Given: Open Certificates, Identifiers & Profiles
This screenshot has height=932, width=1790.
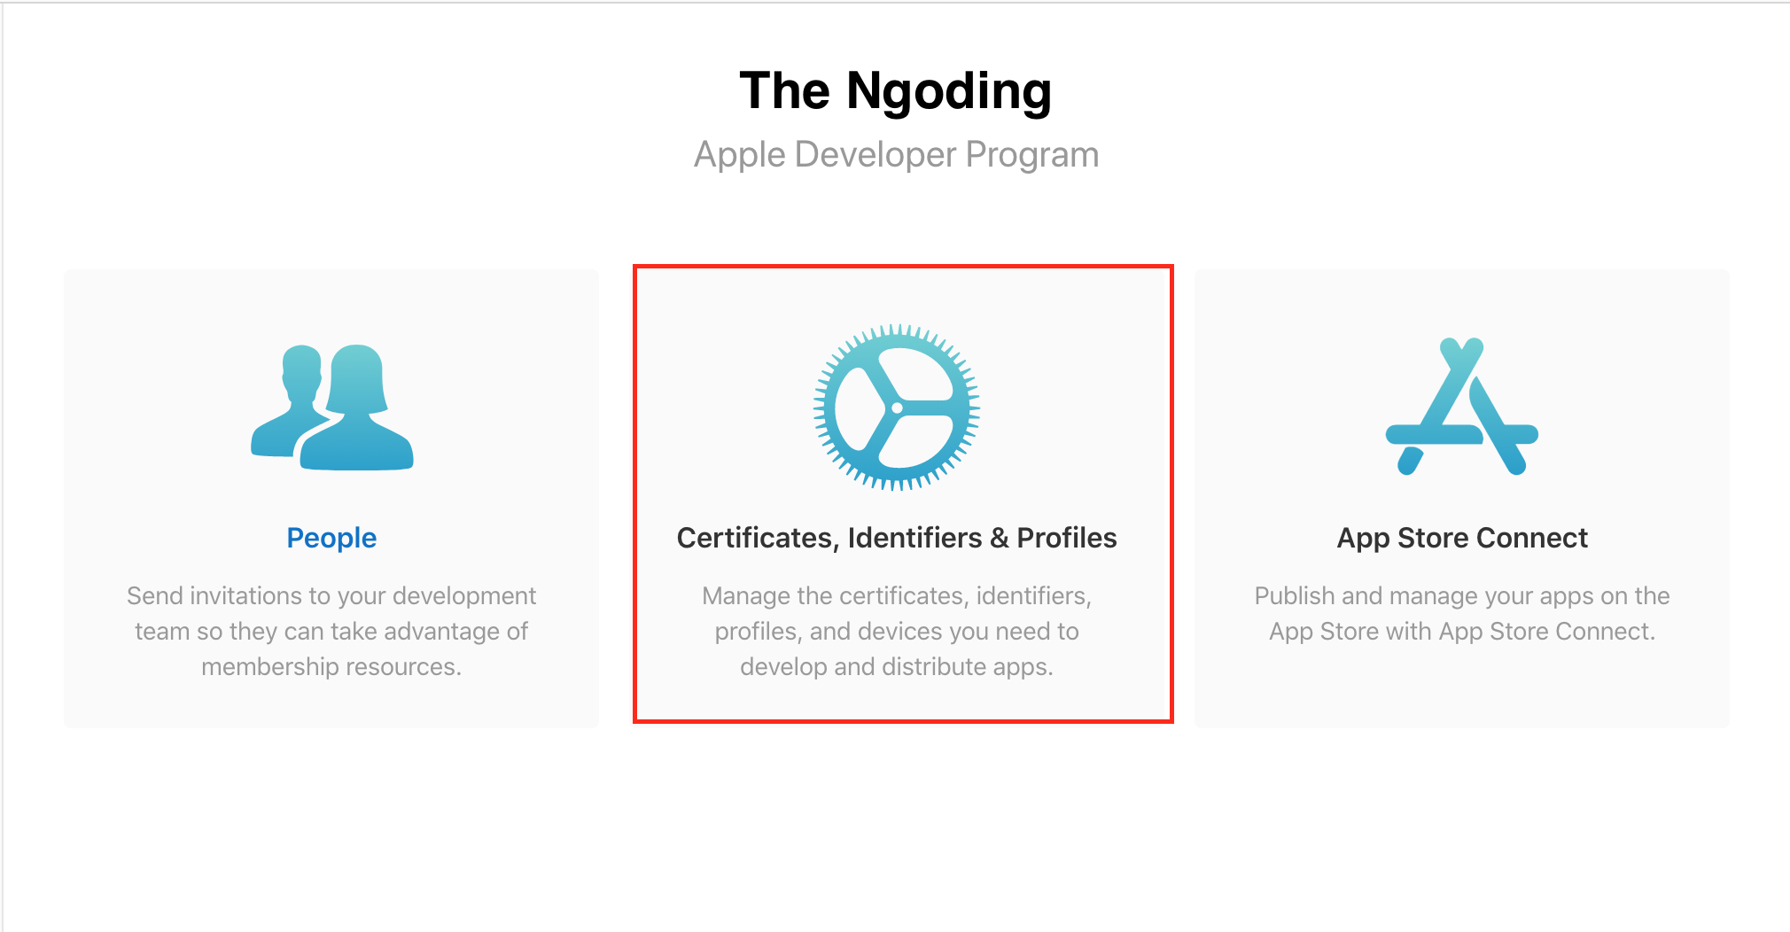Looking at the screenshot, I should (897, 538).
